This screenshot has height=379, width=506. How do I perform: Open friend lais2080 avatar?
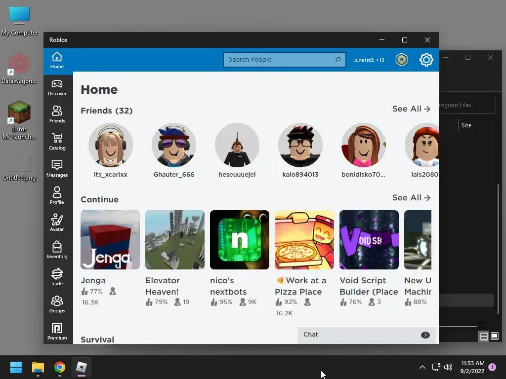click(422, 145)
